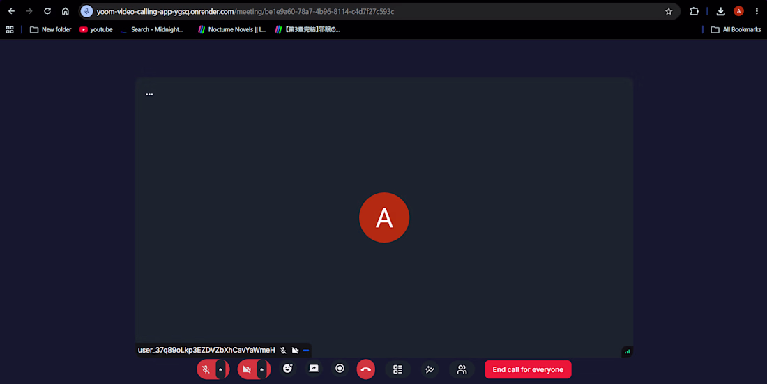This screenshot has width=767, height=384.
Task: Show call statistics icon
Action: pyautogui.click(x=430, y=369)
